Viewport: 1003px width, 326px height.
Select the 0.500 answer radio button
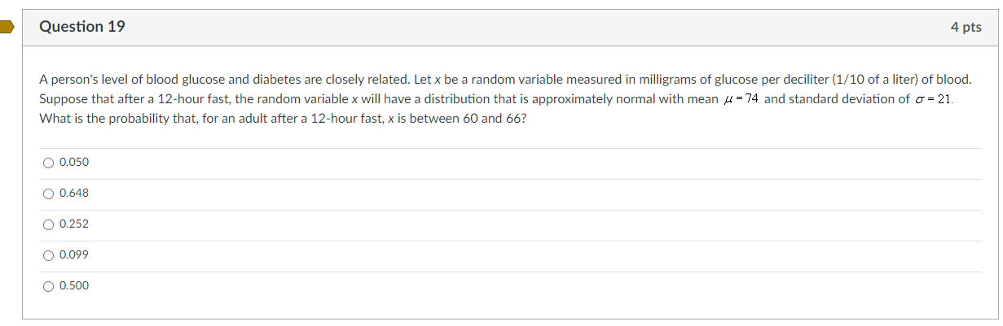[49, 286]
